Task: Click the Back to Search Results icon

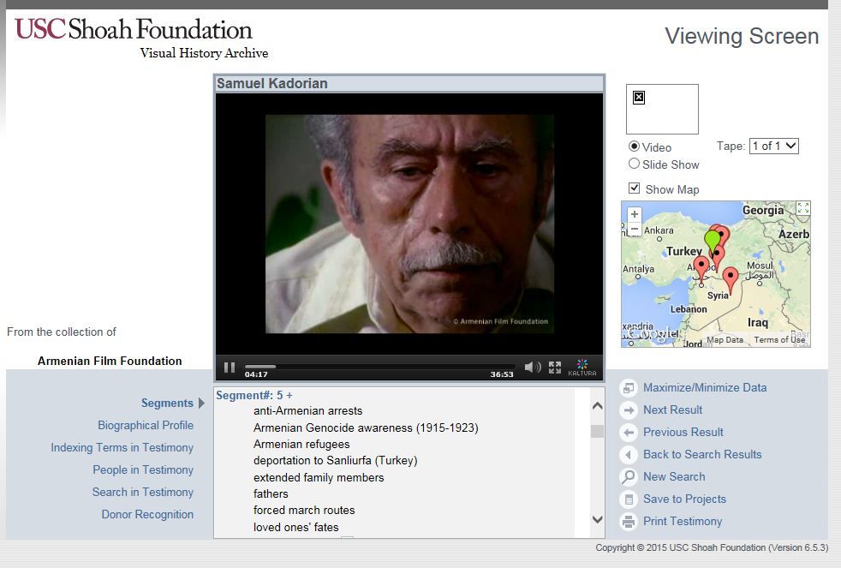Action: click(x=628, y=455)
